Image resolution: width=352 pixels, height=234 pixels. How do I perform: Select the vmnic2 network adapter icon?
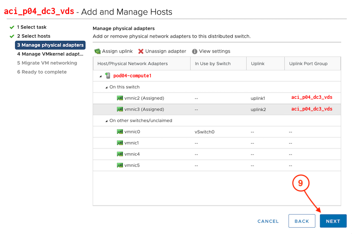(120, 98)
